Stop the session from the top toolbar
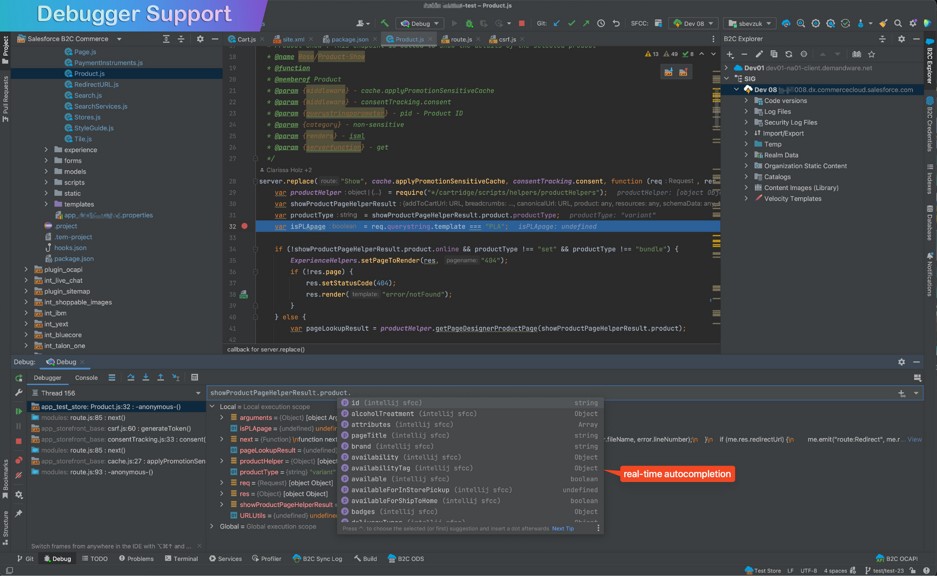This screenshot has height=576, width=937. [x=522, y=23]
